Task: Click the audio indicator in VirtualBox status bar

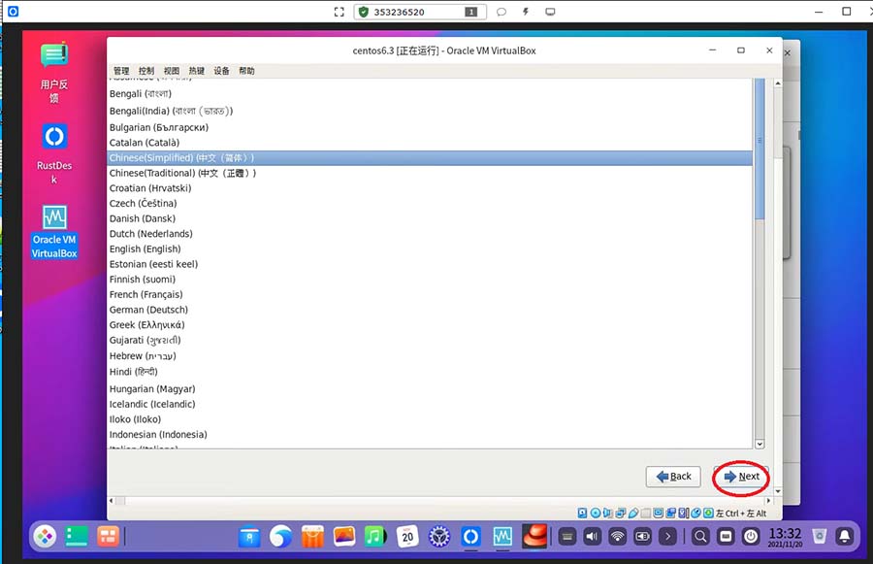Action: pyautogui.click(x=607, y=513)
